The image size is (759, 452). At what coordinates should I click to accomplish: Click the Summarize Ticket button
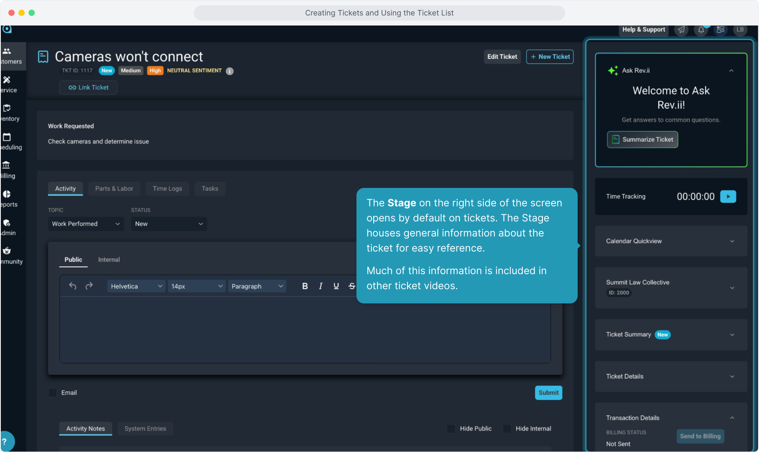[x=642, y=140]
